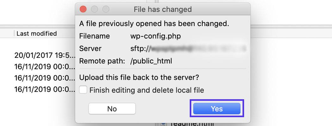
Task: Click the readme.html file icon
Action: (x=163, y=124)
